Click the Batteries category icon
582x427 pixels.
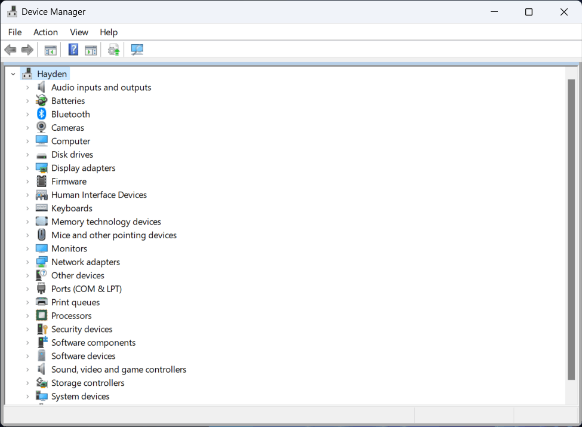(41, 100)
